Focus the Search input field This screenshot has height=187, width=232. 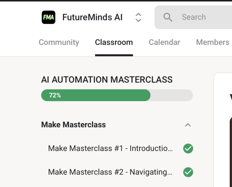(200, 17)
